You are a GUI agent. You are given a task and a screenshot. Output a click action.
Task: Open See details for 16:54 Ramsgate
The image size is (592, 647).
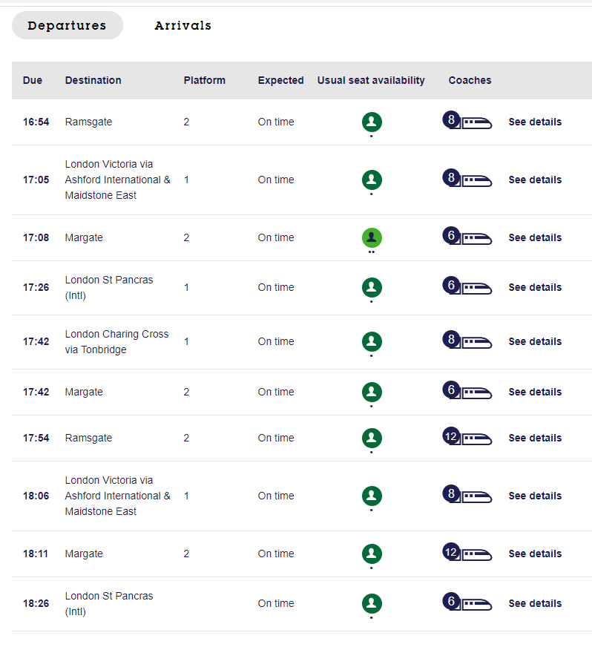[535, 122]
